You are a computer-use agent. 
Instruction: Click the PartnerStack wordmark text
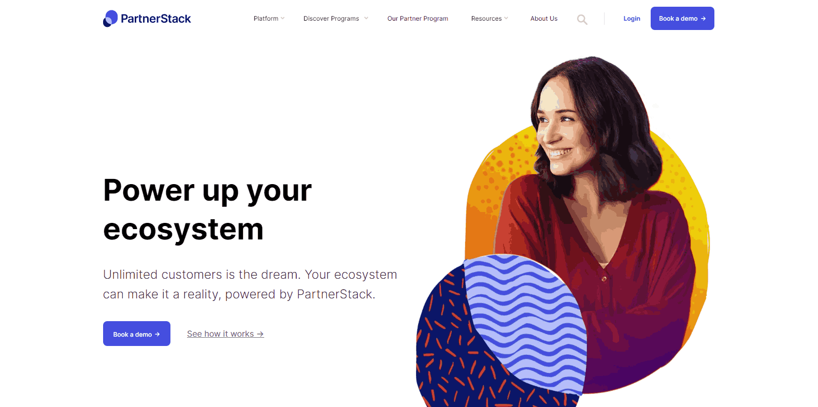coord(156,19)
